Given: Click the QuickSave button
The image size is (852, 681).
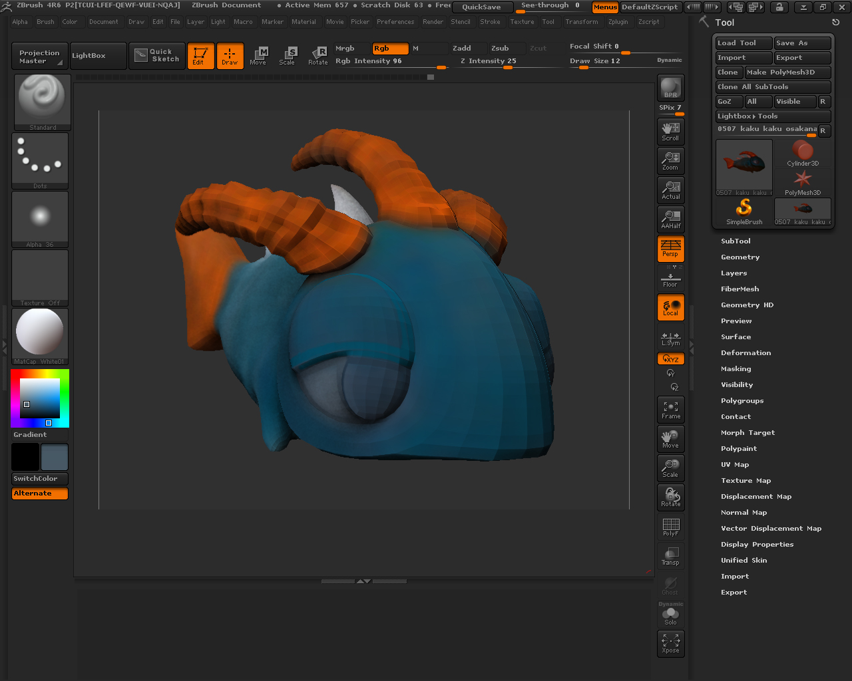Looking at the screenshot, I should click(x=482, y=7).
